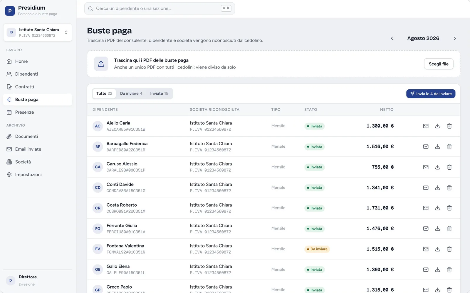Click the Presidium logo icon
The width and height of the screenshot is (470, 293).
pos(10,11)
